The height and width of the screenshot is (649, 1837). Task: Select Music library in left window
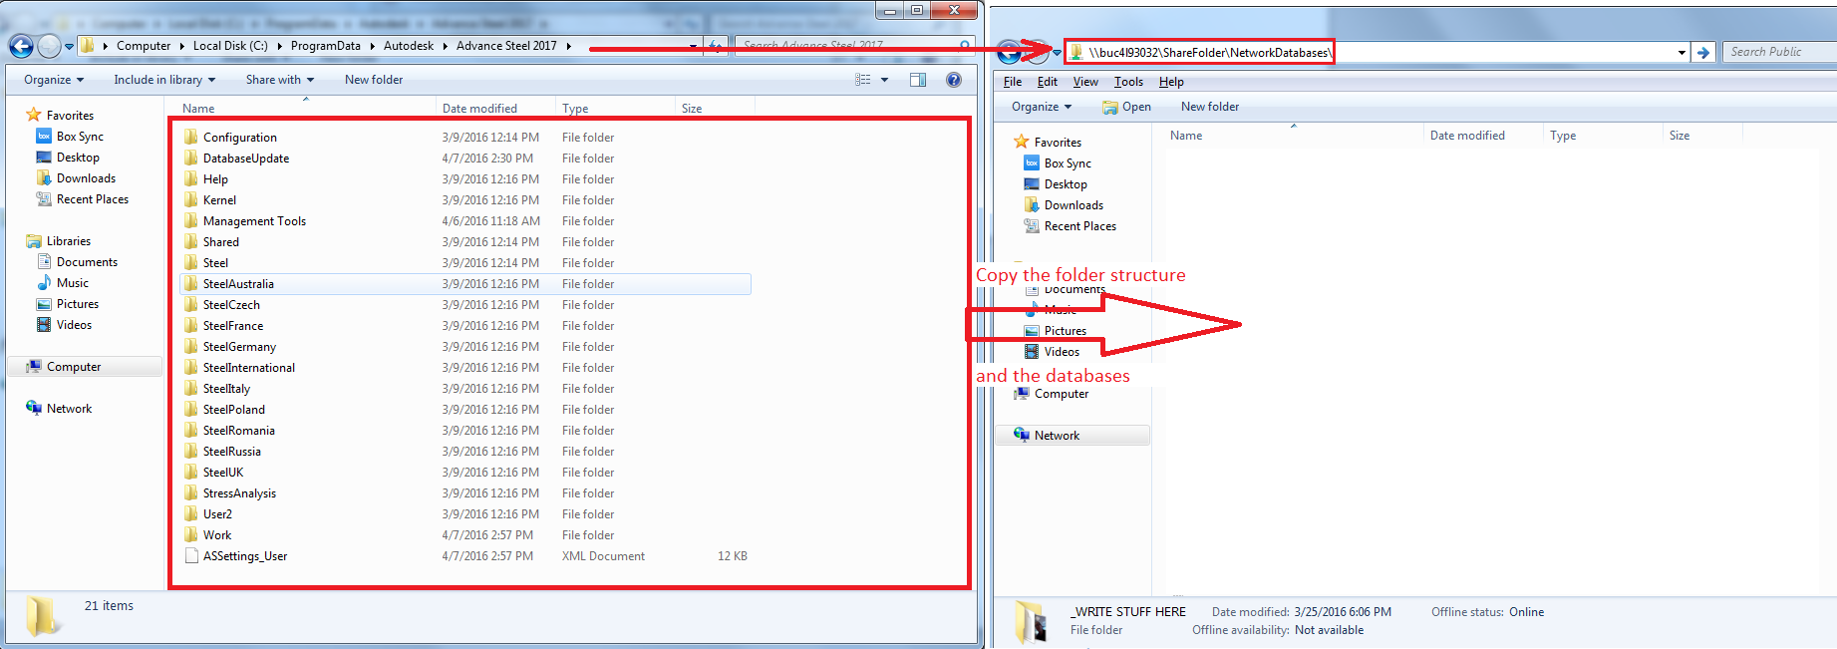[x=73, y=283]
